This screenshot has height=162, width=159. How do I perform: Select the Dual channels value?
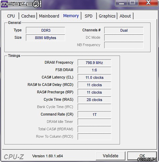124,30
